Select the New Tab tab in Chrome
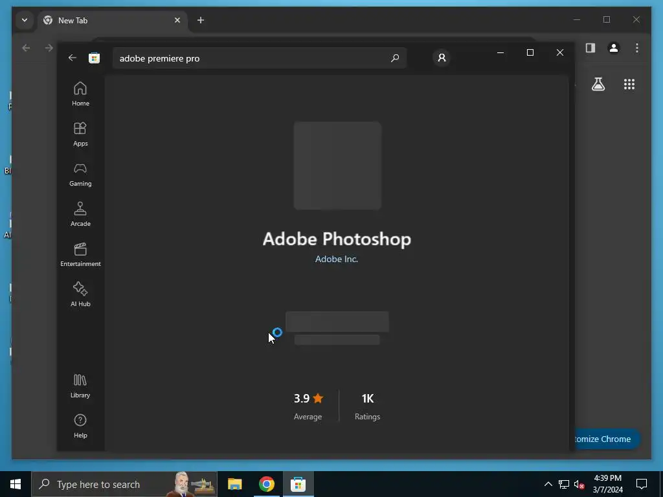The height and width of the screenshot is (497, 663). point(112,20)
